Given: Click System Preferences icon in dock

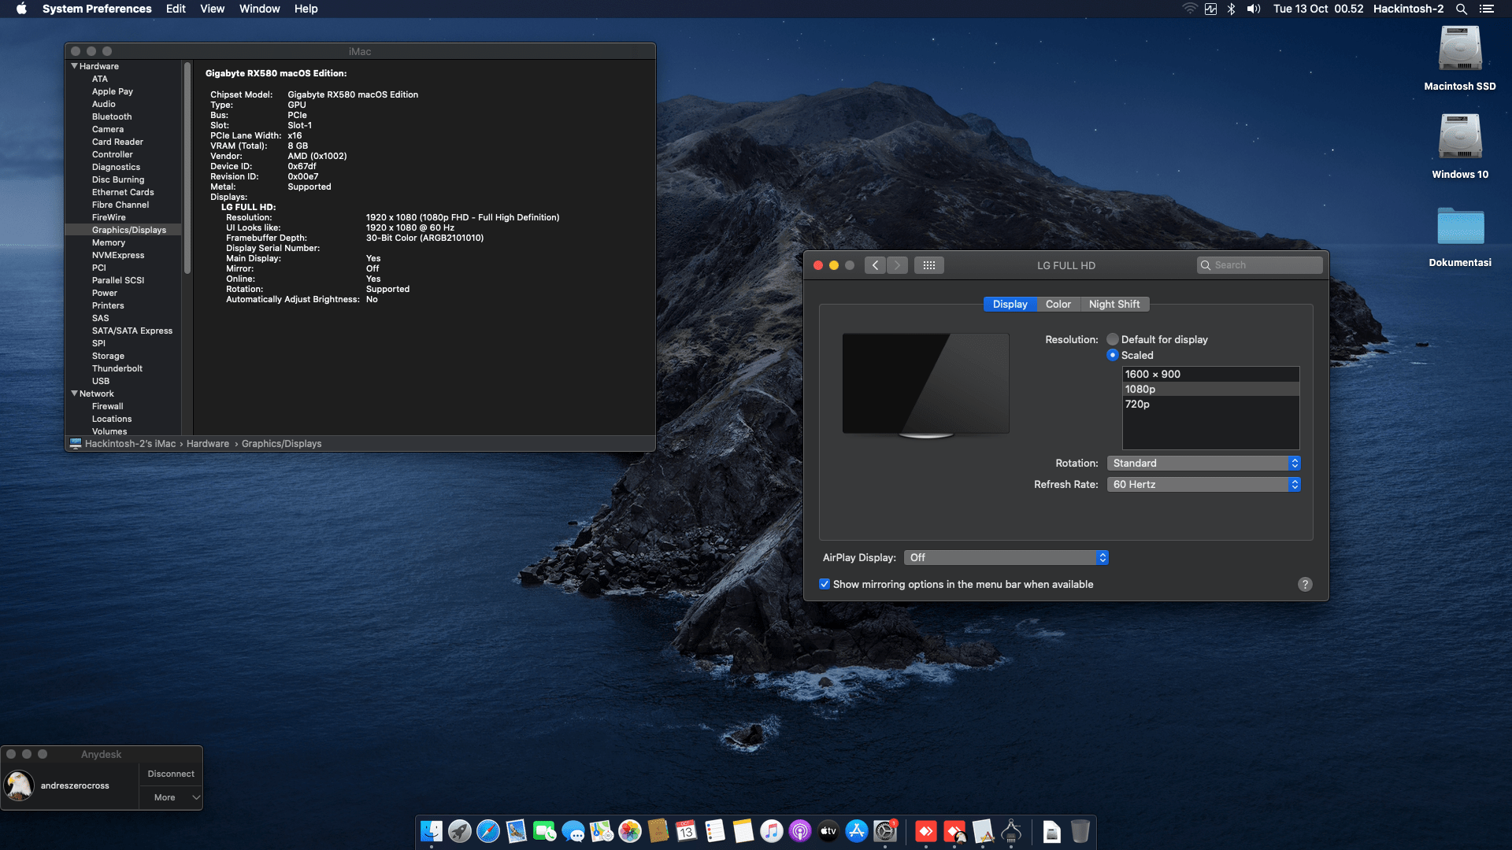Looking at the screenshot, I should click(885, 831).
